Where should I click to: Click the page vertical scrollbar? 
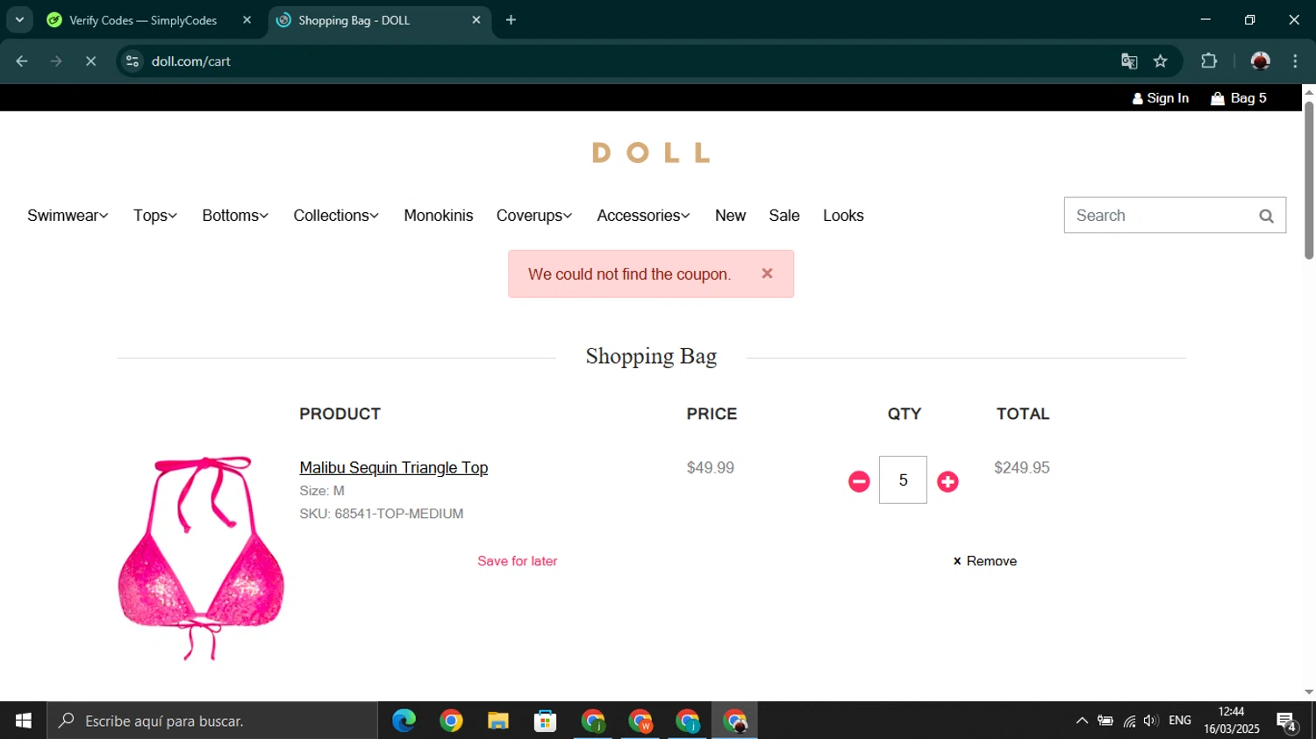click(x=1309, y=180)
